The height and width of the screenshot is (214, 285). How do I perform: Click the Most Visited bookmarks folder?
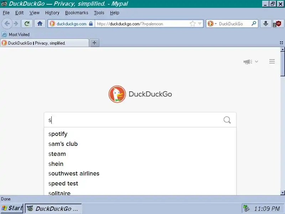[x=16, y=34]
